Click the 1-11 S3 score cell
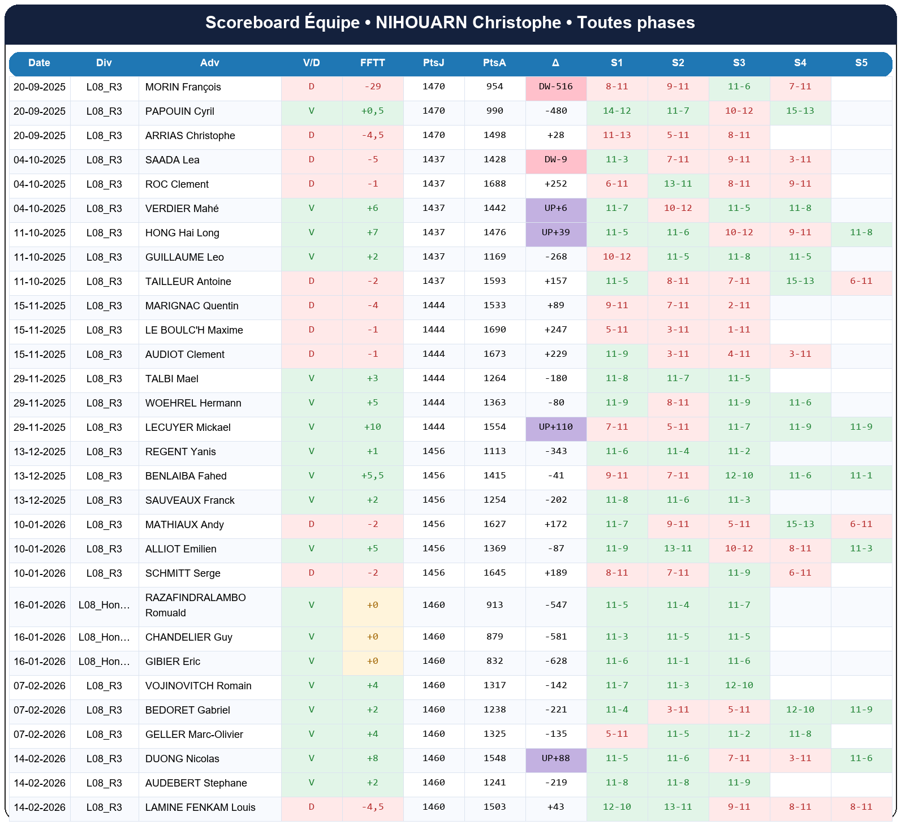901x825 pixels. point(739,330)
